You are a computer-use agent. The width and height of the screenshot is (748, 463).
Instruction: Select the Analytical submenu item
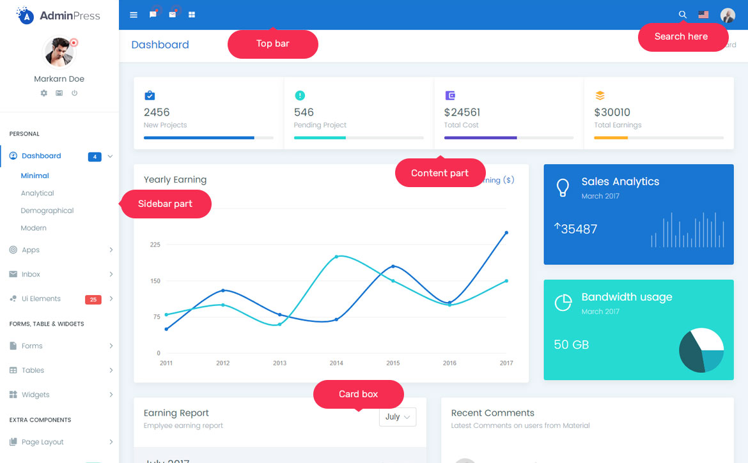[37, 194]
